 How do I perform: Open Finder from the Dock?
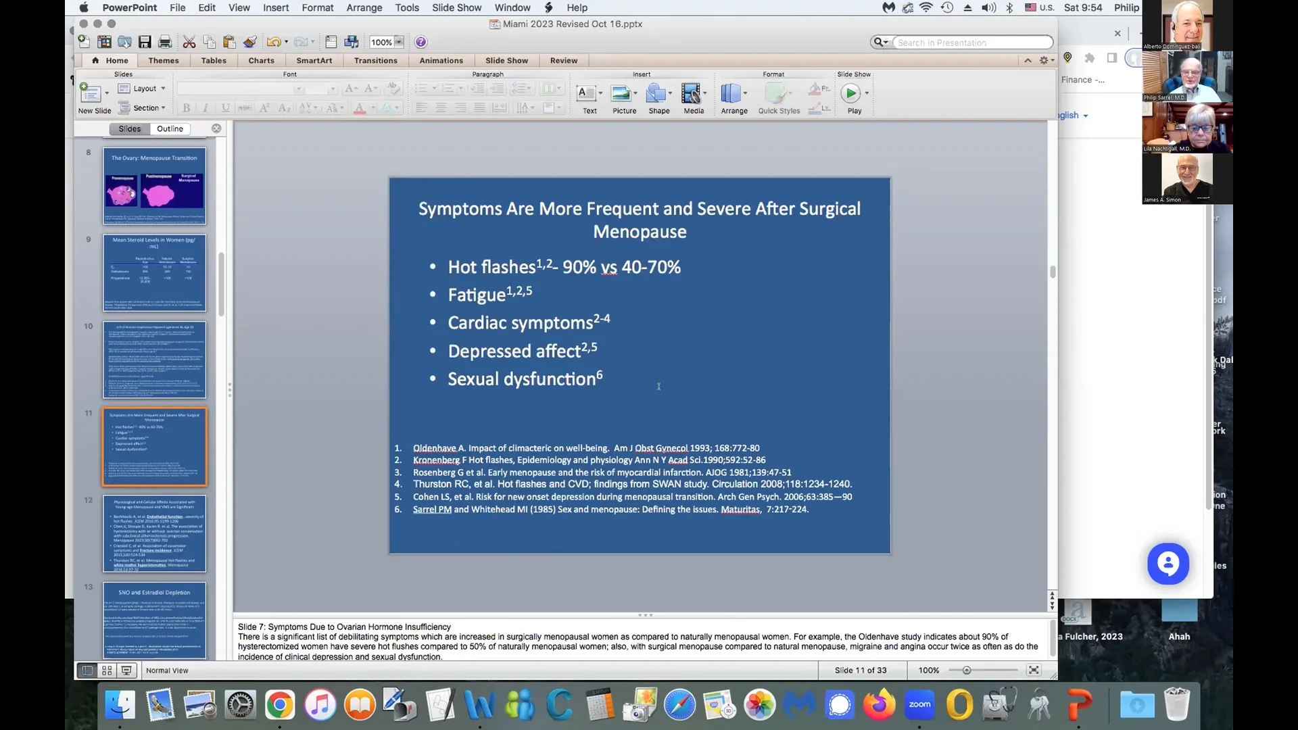[120, 705]
